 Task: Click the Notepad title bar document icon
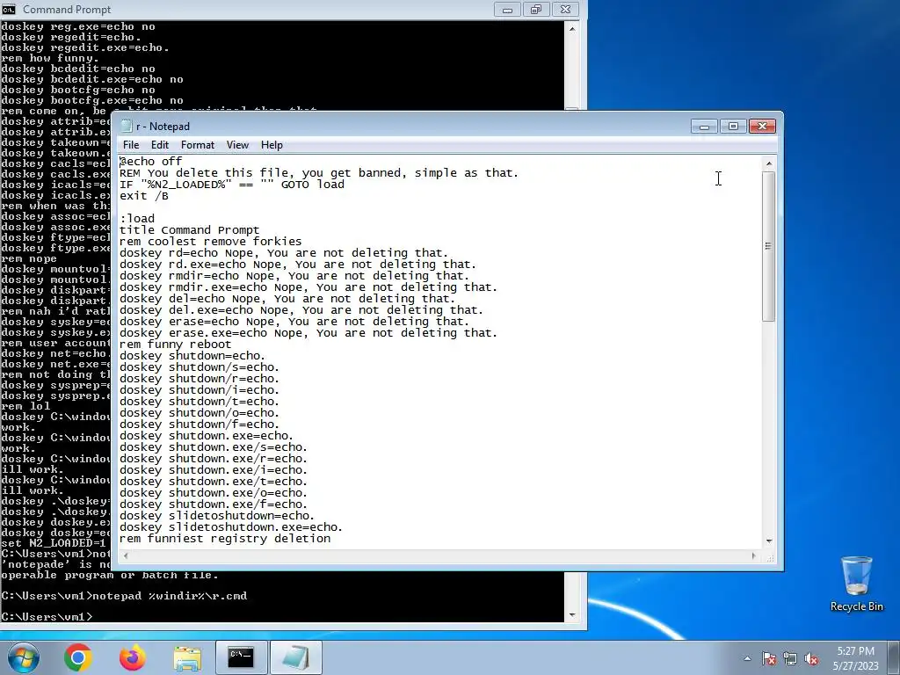127,127
